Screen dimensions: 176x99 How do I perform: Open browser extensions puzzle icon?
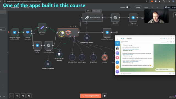[164, 1]
